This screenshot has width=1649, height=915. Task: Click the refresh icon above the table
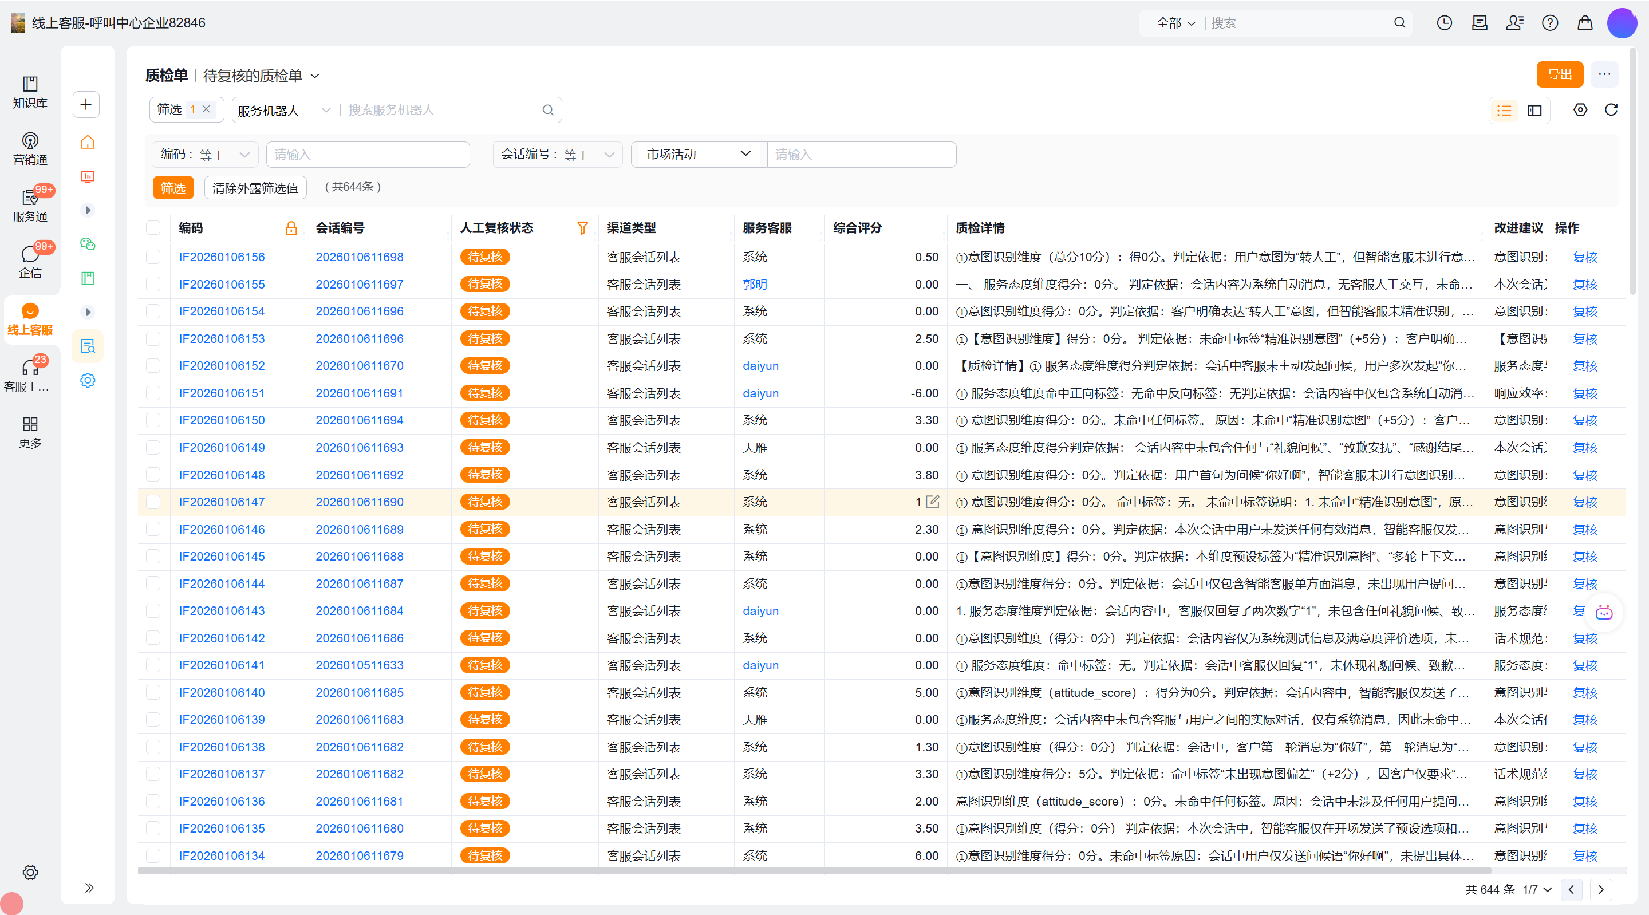[1611, 110]
